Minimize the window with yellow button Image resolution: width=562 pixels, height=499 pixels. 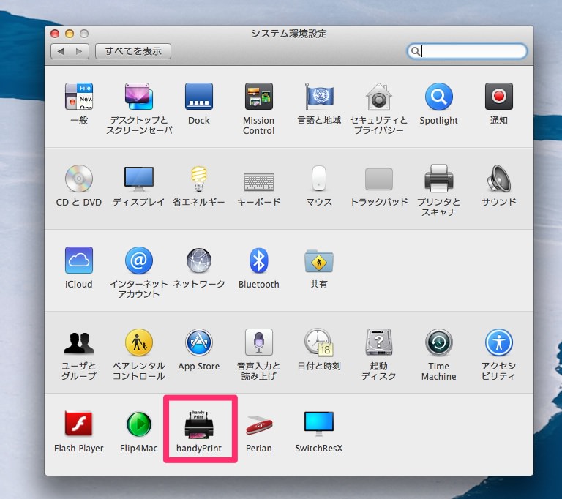click(x=70, y=34)
